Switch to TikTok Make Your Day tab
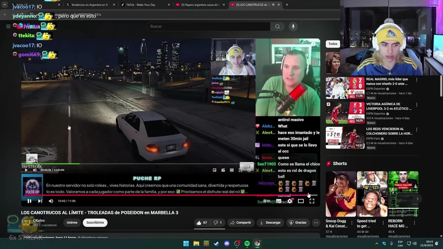Image resolution: width=443 pixels, height=249 pixels. pos(141,5)
